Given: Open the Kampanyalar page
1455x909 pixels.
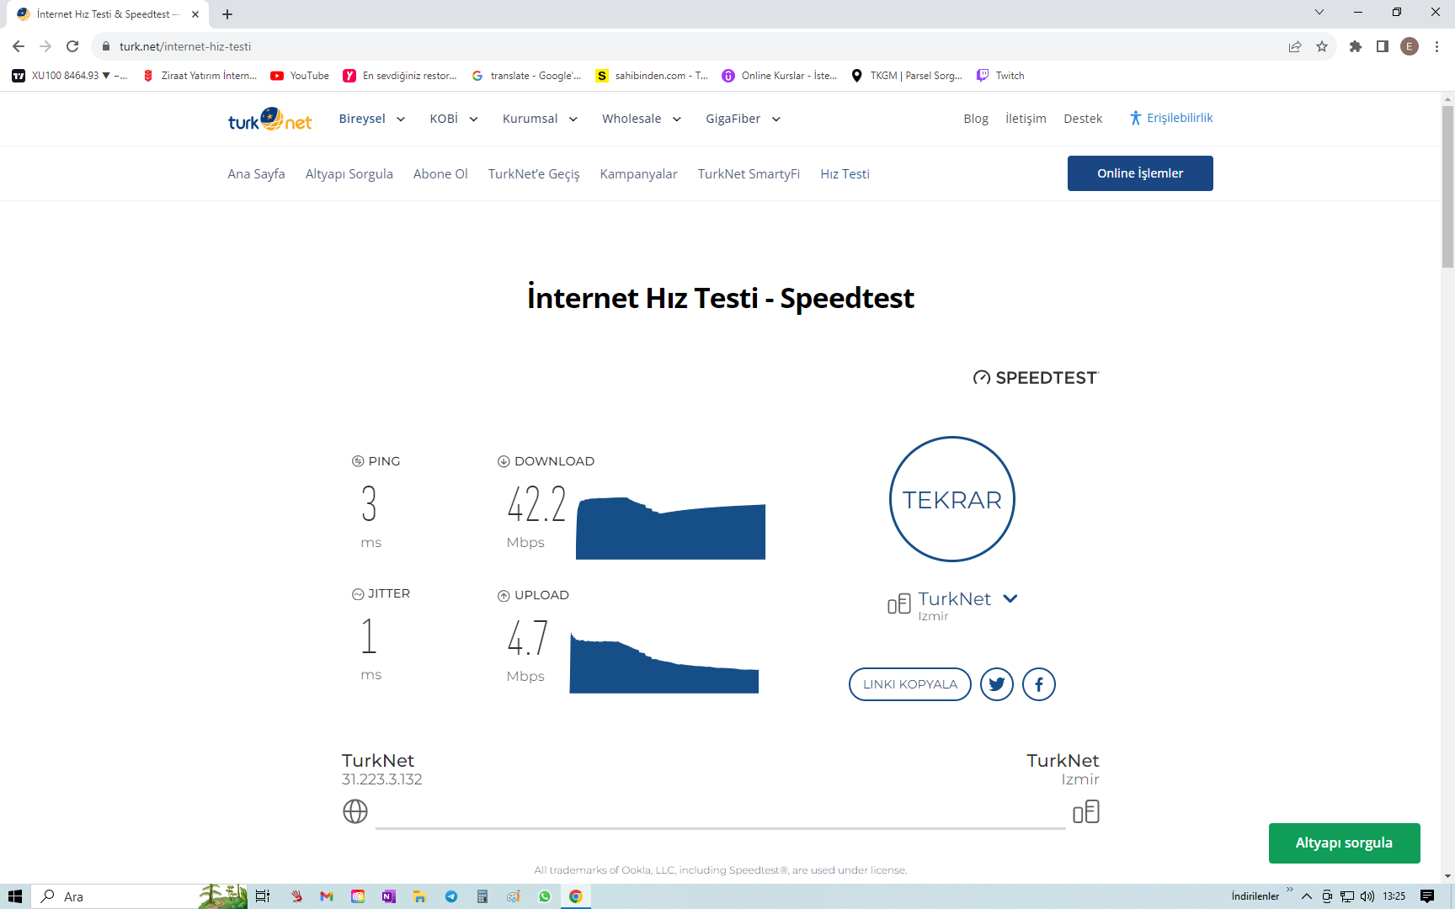Looking at the screenshot, I should pos(639,174).
